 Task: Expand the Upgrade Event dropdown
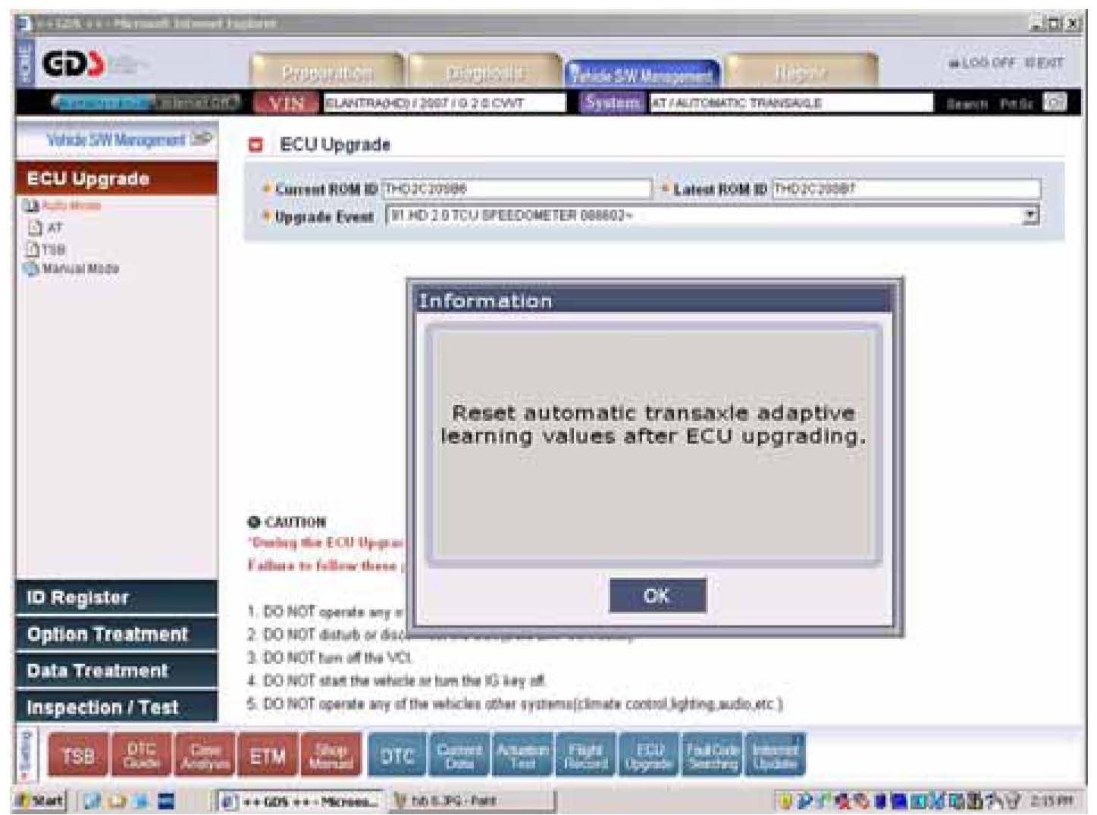pyautogui.click(x=1030, y=215)
